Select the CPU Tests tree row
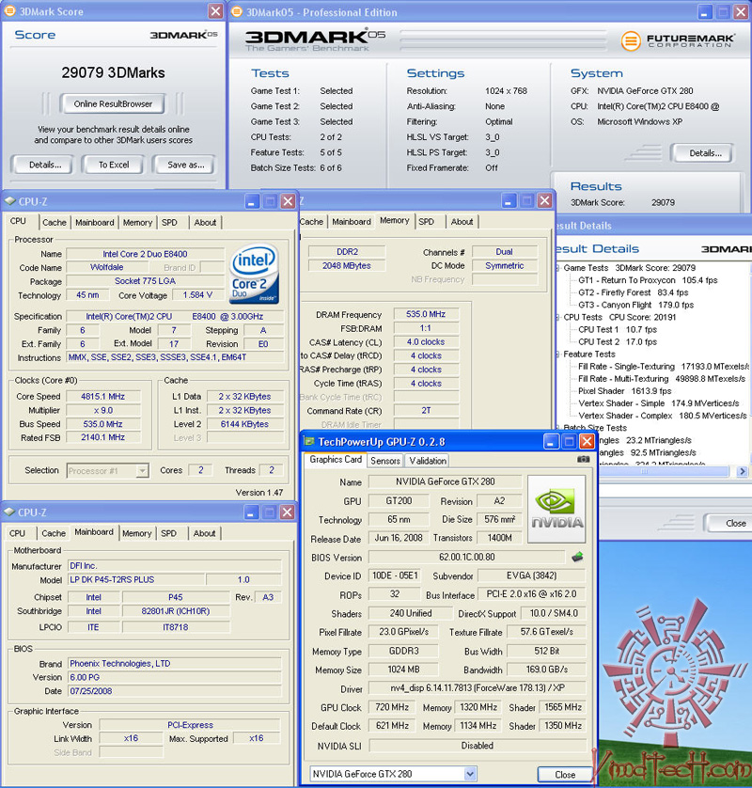The image size is (752, 788). pyautogui.click(x=619, y=317)
